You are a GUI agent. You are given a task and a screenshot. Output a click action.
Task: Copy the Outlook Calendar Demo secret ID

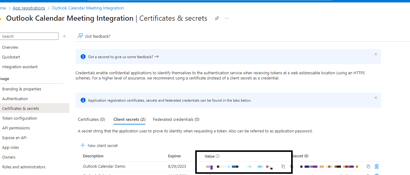pyautogui.click(x=368, y=166)
